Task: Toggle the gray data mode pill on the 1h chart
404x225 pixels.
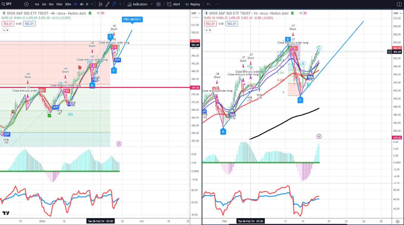Action: pos(301,13)
